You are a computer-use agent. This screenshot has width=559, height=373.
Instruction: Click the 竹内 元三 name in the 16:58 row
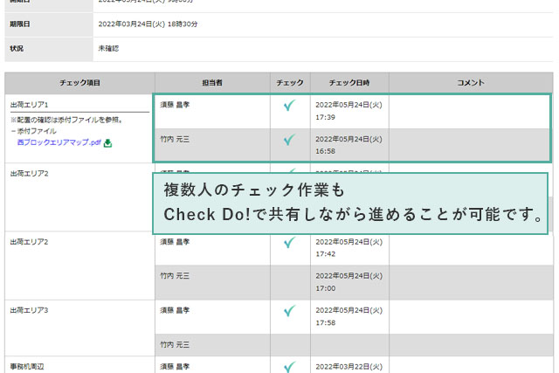click(175, 140)
